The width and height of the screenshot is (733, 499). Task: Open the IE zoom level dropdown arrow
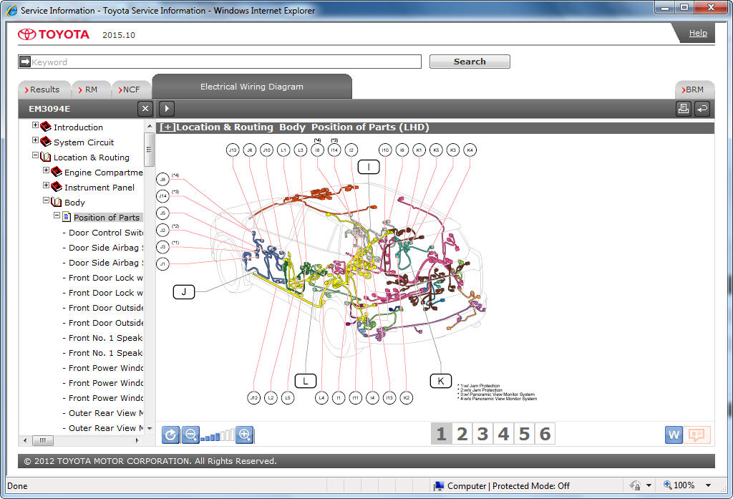pyautogui.click(x=708, y=485)
